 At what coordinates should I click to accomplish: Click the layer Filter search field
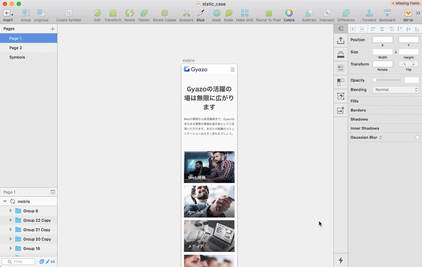click(18, 262)
